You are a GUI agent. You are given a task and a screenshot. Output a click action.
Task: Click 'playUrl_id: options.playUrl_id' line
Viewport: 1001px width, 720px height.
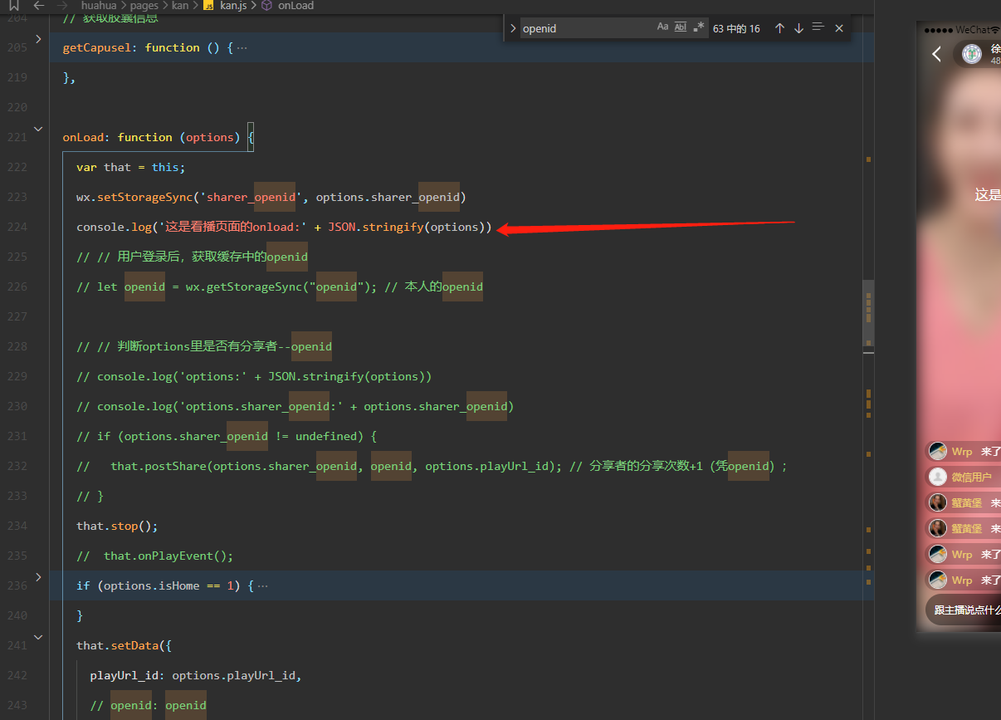click(196, 675)
